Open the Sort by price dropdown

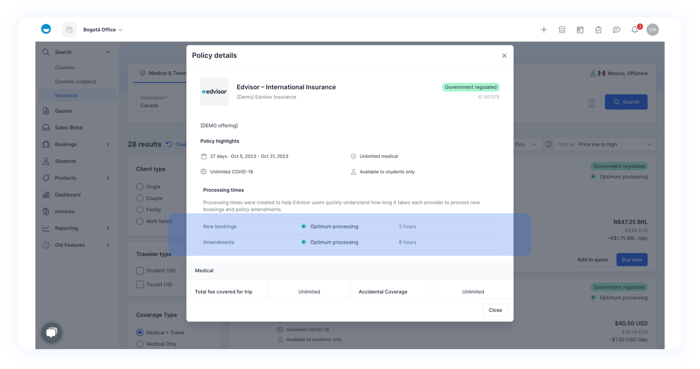[x=605, y=145]
